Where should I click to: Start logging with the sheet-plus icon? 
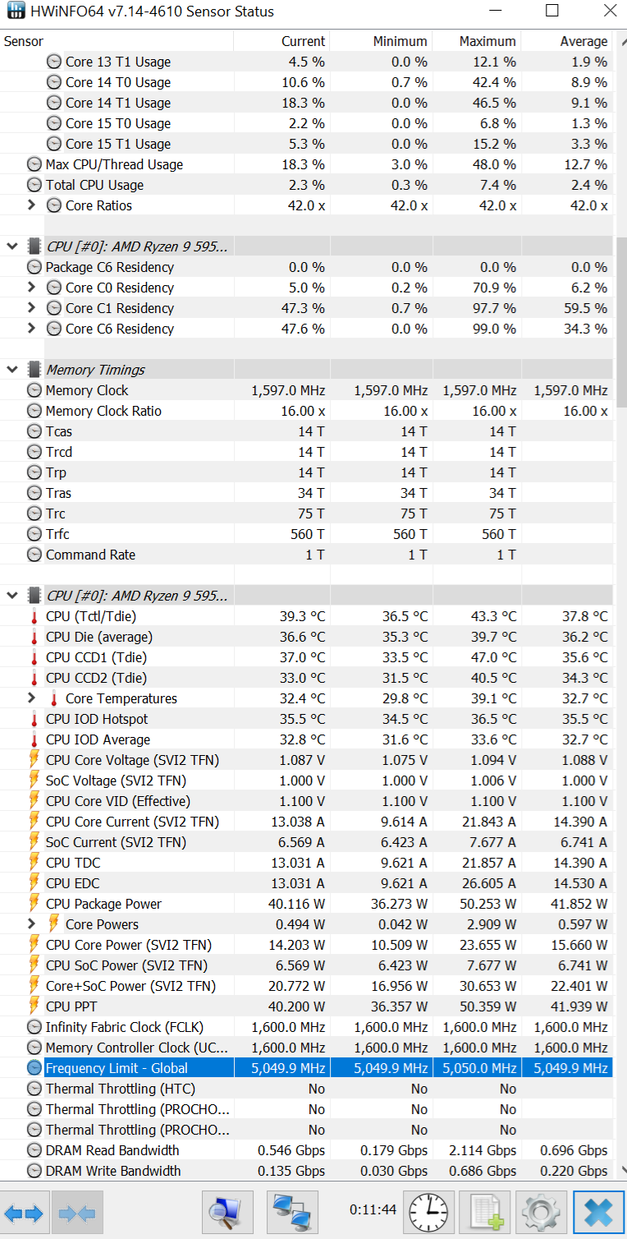485,1212
